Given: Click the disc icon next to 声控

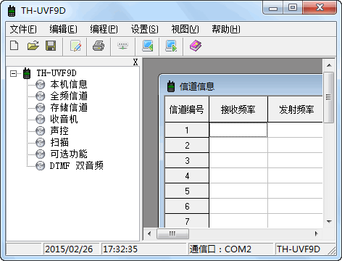Looking at the screenshot, I should (40, 131).
